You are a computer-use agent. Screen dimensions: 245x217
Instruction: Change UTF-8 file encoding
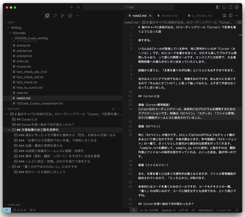(183, 210)
